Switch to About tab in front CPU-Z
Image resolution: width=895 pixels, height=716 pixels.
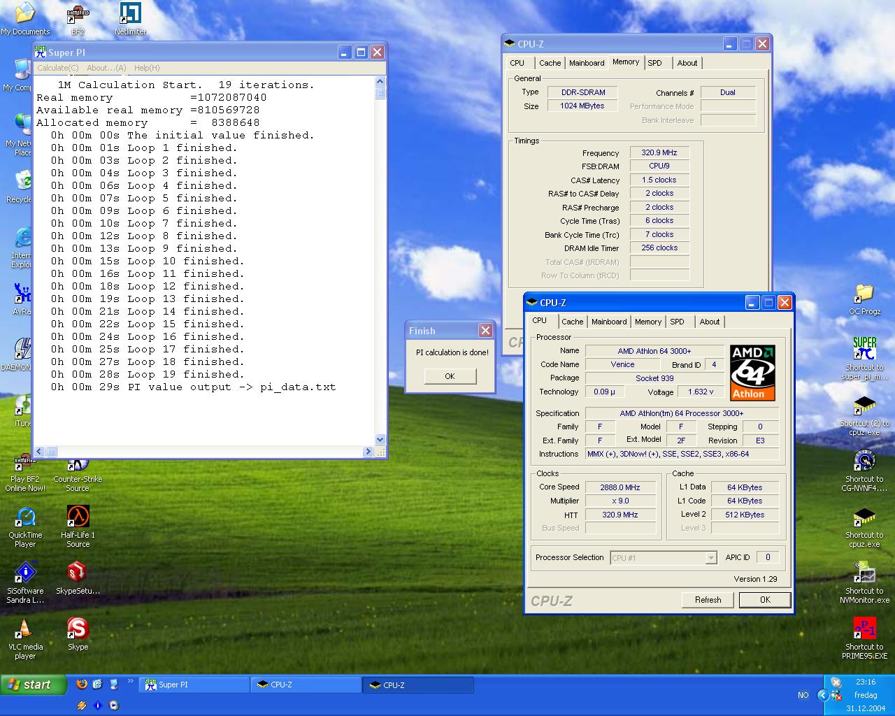tap(710, 322)
